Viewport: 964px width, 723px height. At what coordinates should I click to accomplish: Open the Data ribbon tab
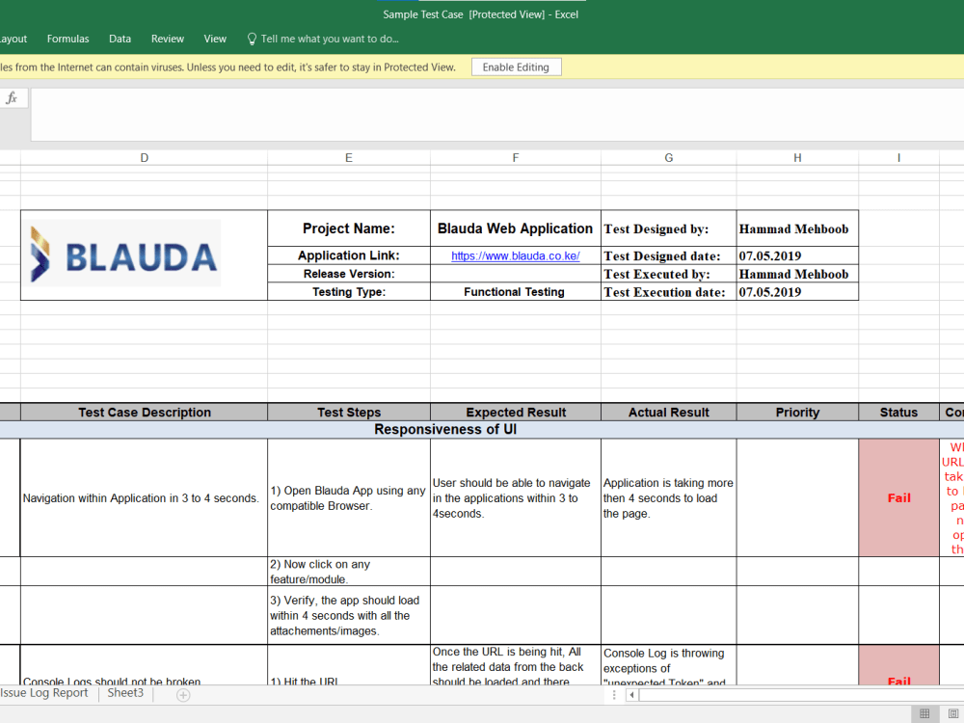pyautogui.click(x=120, y=39)
